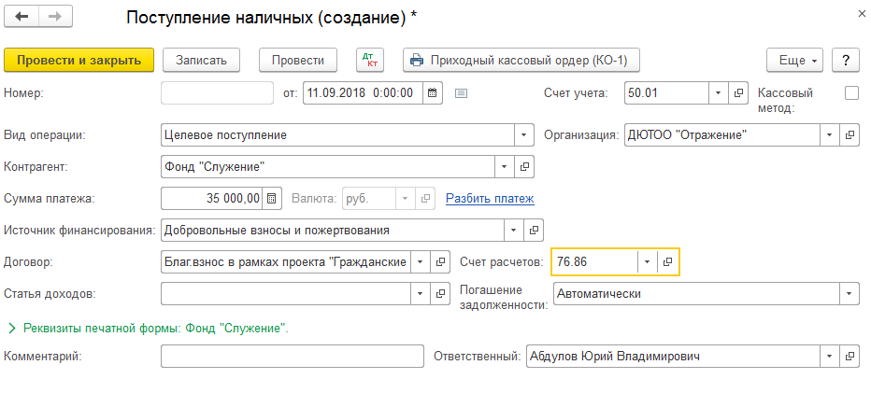Expand the Счет расчетов dropdown
Screen dimensions: 871x393
[x=648, y=262]
